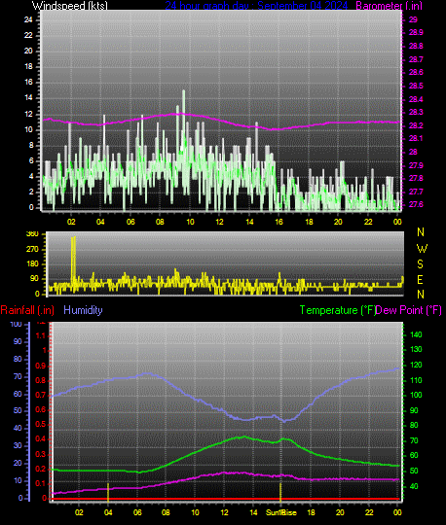
Task: Click the "270" wind direction axis value
Action: 32,249
